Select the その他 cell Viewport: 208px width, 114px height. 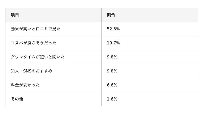tap(17, 99)
